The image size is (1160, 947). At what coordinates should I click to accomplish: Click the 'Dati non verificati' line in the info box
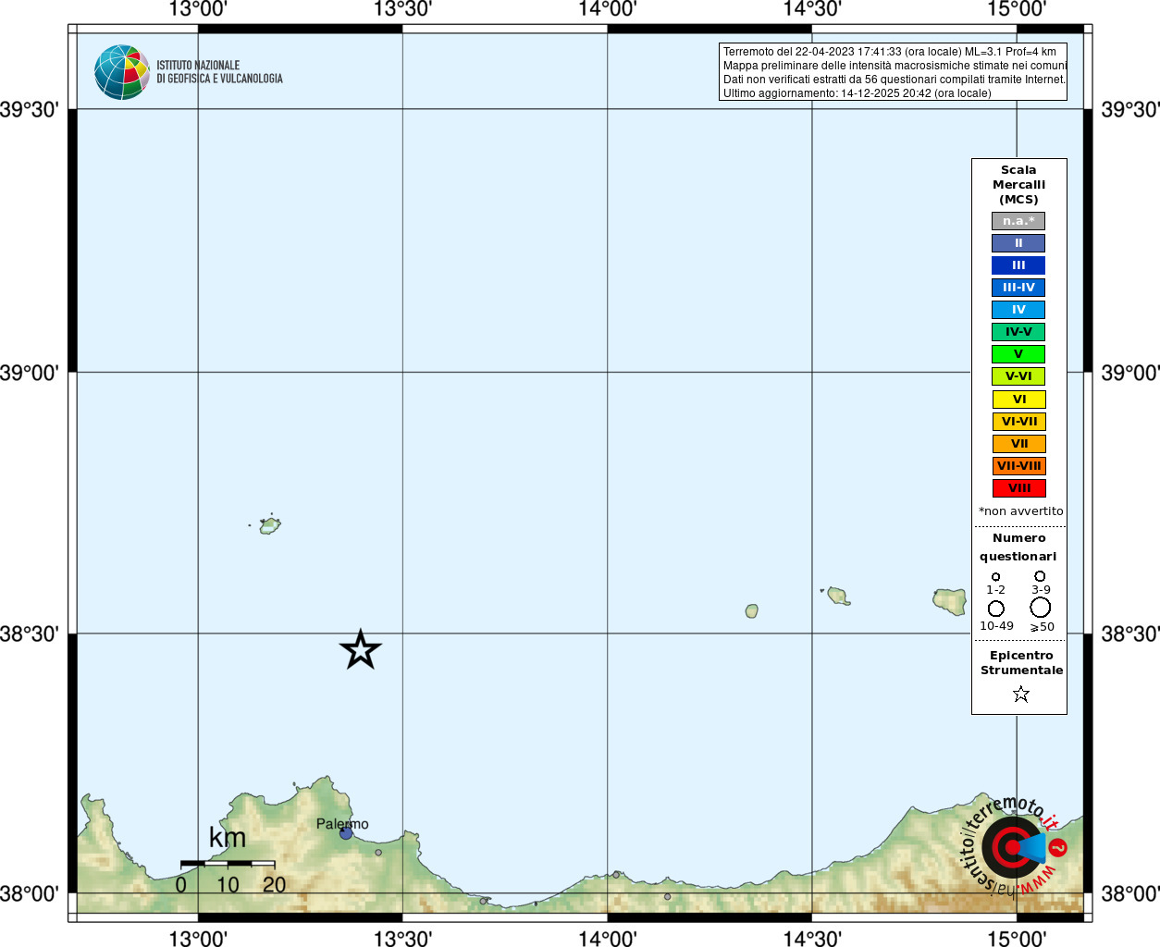[895, 80]
